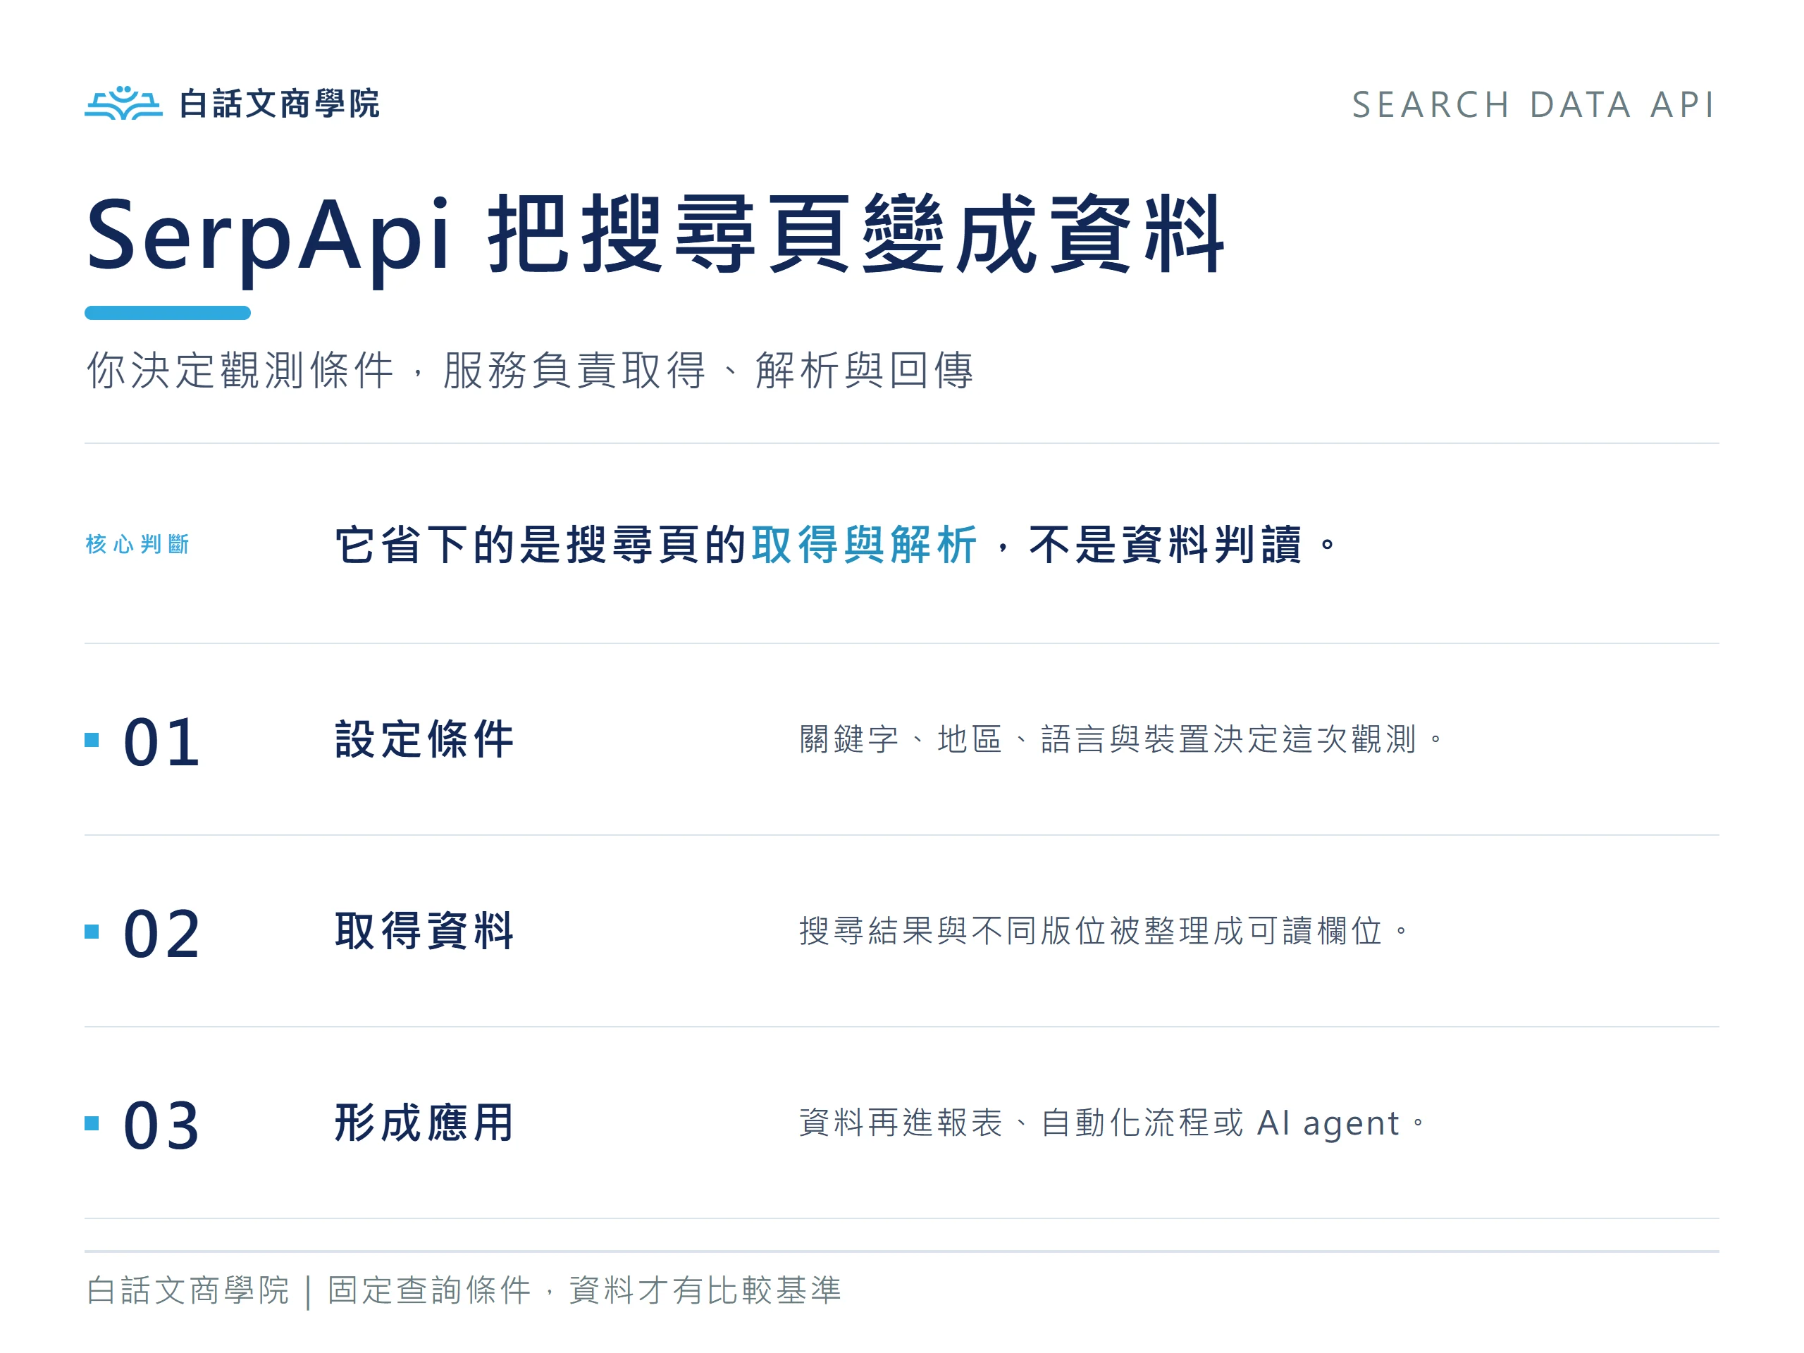Click the step number 03
This screenshot has height=1353, width=1804.
(x=161, y=1125)
